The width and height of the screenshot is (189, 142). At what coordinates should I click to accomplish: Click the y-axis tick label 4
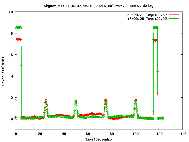tap(12, 76)
